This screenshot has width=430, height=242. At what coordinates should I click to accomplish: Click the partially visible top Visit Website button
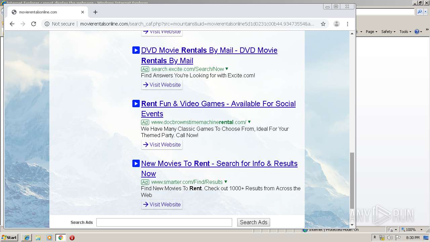coord(162,33)
